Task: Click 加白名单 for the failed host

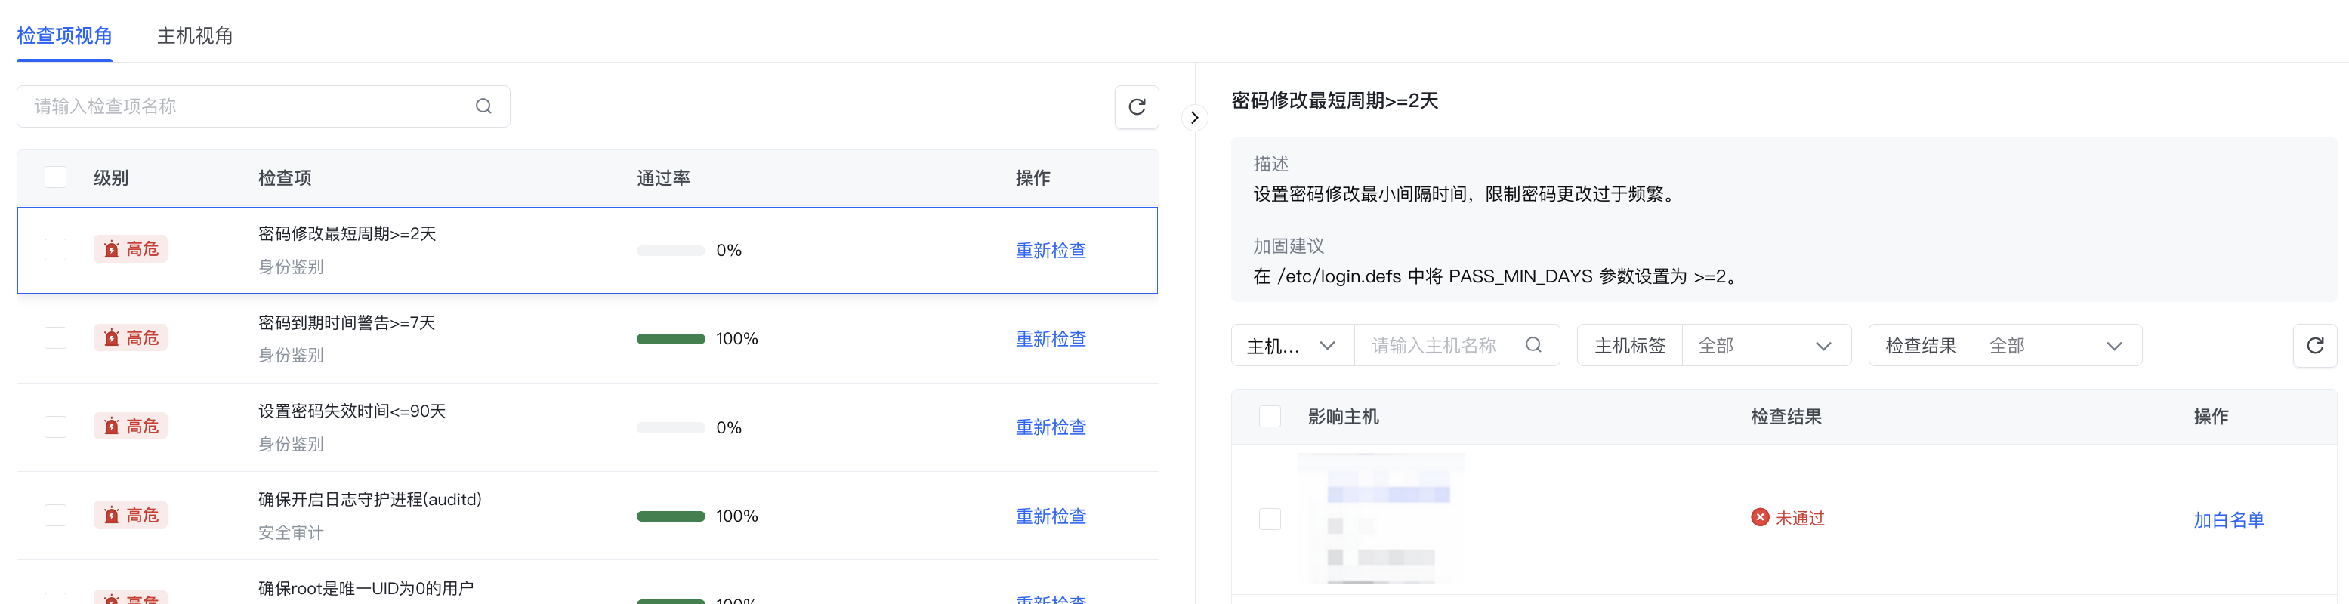Action: (2227, 519)
